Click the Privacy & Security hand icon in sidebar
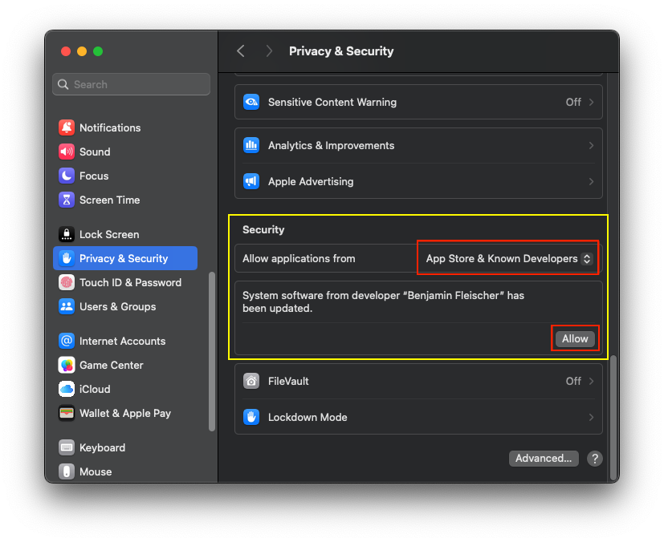The height and width of the screenshot is (542, 664). point(67,258)
